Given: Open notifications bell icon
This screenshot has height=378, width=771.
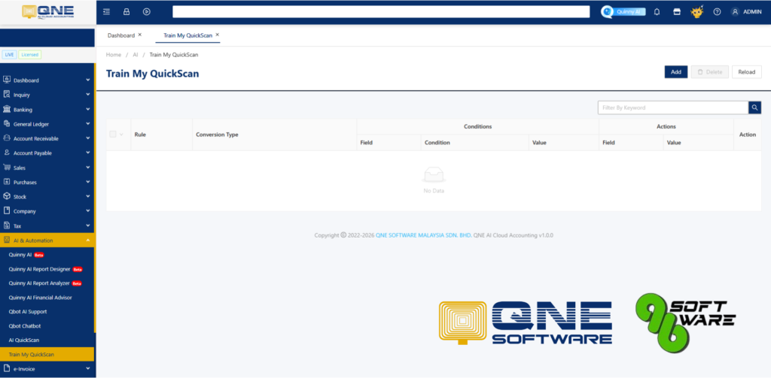Looking at the screenshot, I should click(x=657, y=12).
